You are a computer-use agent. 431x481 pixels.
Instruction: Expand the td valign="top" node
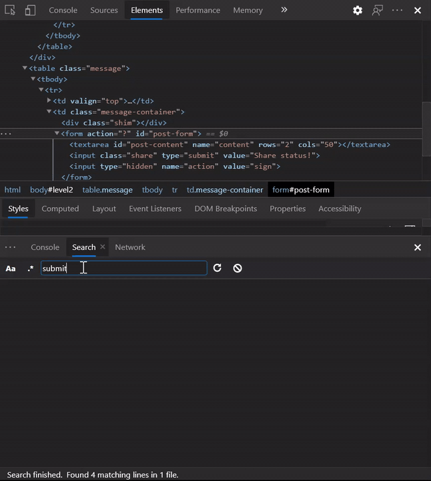(49, 100)
